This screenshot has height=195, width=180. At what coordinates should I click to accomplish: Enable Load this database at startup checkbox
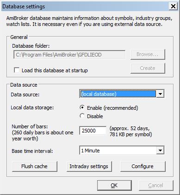point(17,70)
